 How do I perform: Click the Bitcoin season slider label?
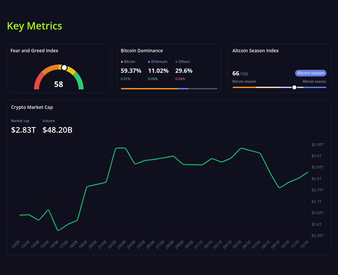244,82
